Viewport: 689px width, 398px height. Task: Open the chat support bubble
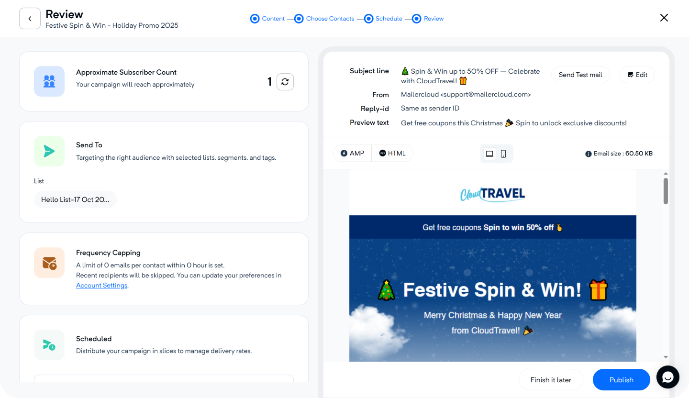click(668, 377)
